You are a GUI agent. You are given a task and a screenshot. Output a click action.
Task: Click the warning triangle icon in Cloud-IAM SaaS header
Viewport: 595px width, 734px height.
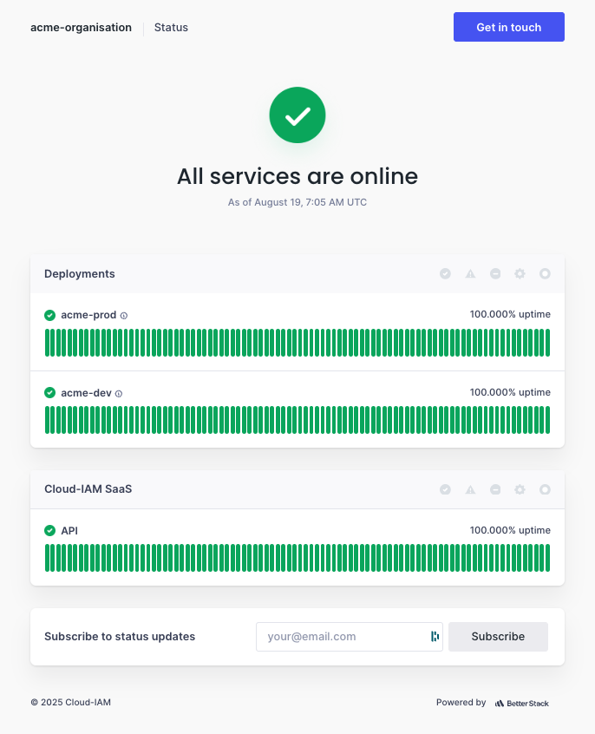point(470,489)
